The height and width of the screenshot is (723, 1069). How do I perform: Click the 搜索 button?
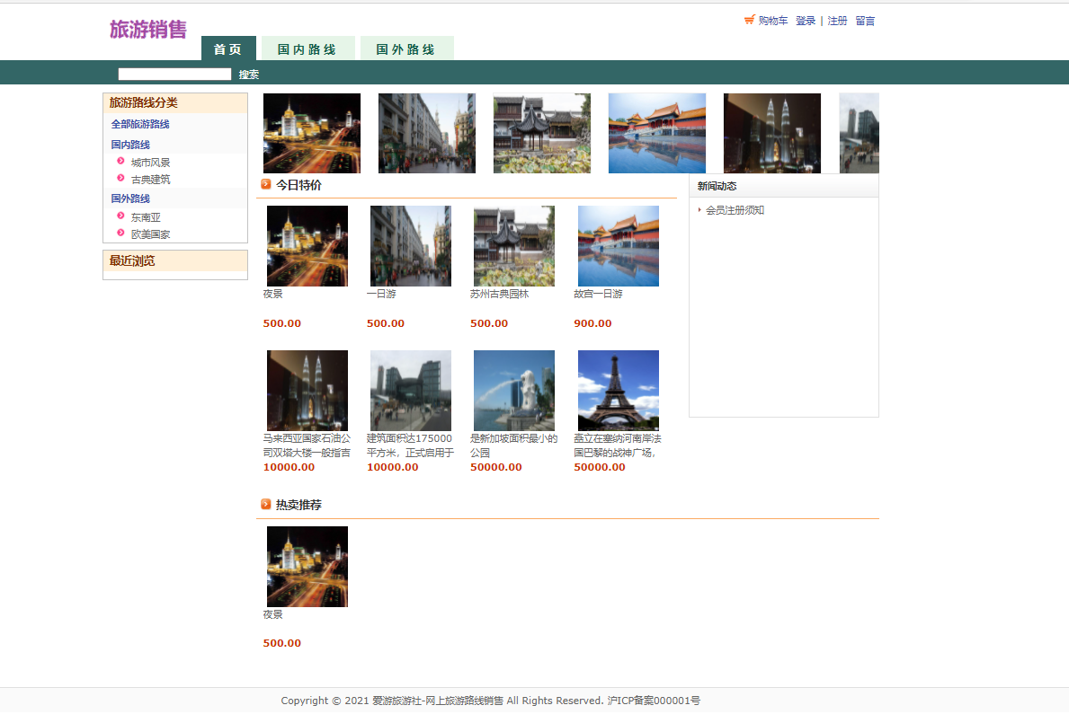pyautogui.click(x=249, y=74)
